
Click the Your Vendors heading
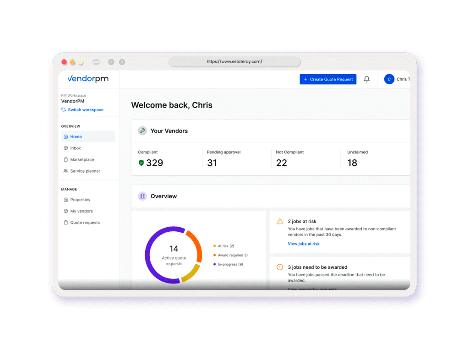[169, 131]
